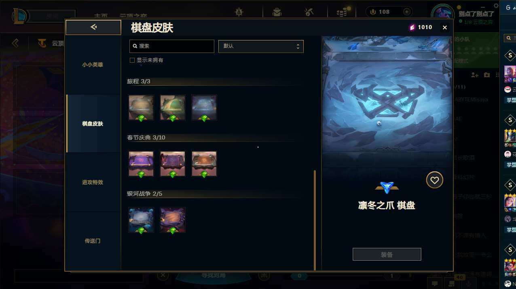
Task: Enable 显示未拥有 checkbox
Action: (x=132, y=60)
